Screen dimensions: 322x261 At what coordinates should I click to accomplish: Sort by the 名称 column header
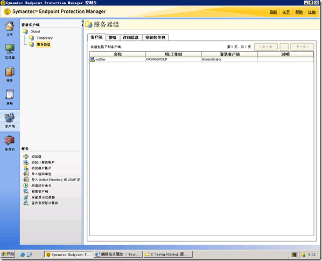coord(118,54)
